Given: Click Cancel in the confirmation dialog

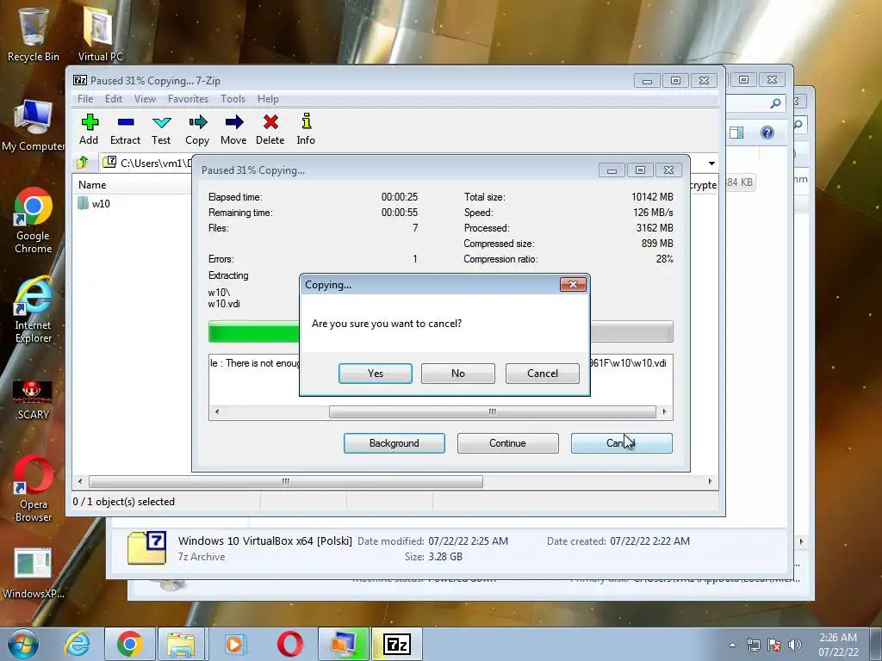Looking at the screenshot, I should click(543, 374).
